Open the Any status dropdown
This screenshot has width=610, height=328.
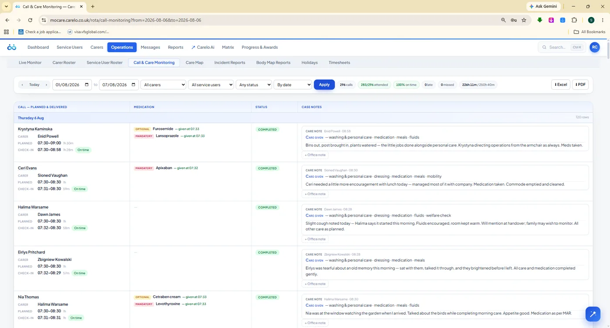pos(254,85)
